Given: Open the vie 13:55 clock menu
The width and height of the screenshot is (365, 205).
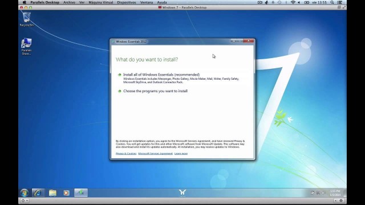Looking at the screenshot, I should [x=319, y=2].
